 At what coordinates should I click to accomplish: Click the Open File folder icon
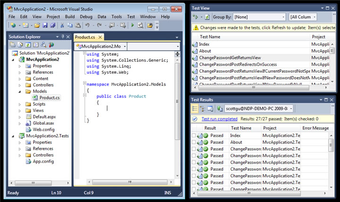point(37,25)
